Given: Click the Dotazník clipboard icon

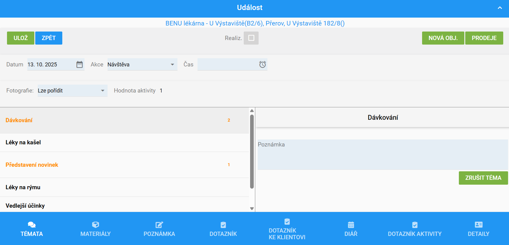Looking at the screenshot, I should (223, 225).
